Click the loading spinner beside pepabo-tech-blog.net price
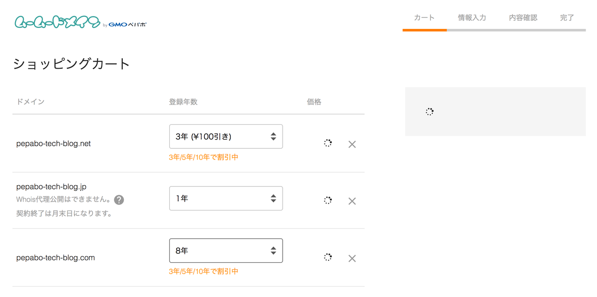 tap(328, 143)
